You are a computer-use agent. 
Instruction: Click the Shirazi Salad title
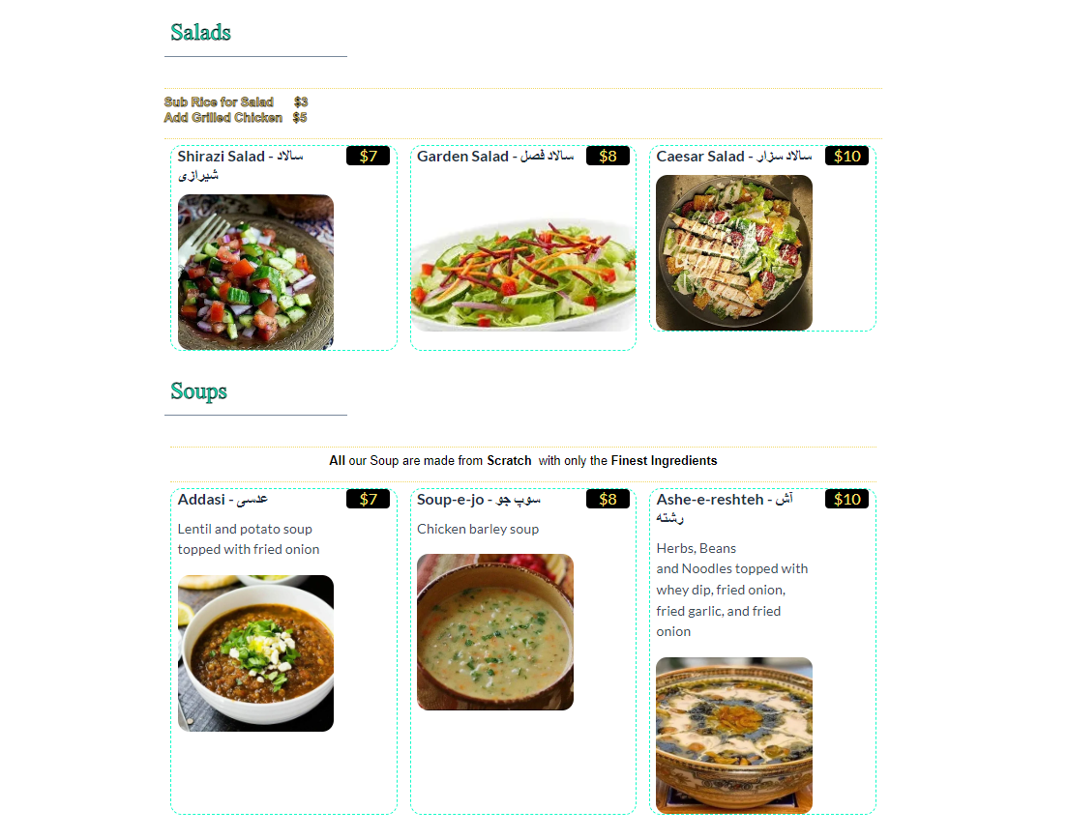(241, 165)
